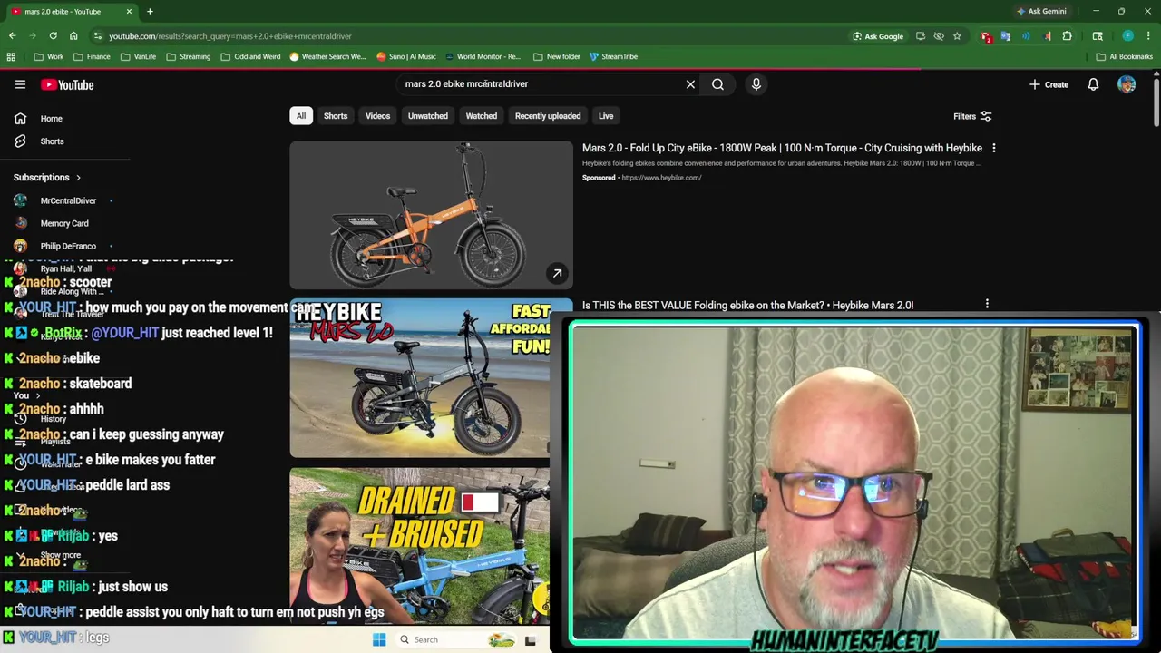Image resolution: width=1161 pixels, height=653 pixels.
Task: Expand the VanLife bookmarks folder
Action: click(x=138, y=56)
